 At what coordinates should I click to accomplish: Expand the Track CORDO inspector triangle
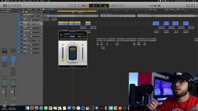coord(1,11)
